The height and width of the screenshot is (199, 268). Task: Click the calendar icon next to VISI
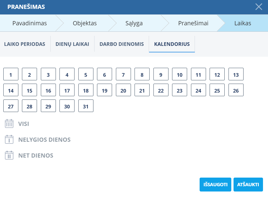9,124
